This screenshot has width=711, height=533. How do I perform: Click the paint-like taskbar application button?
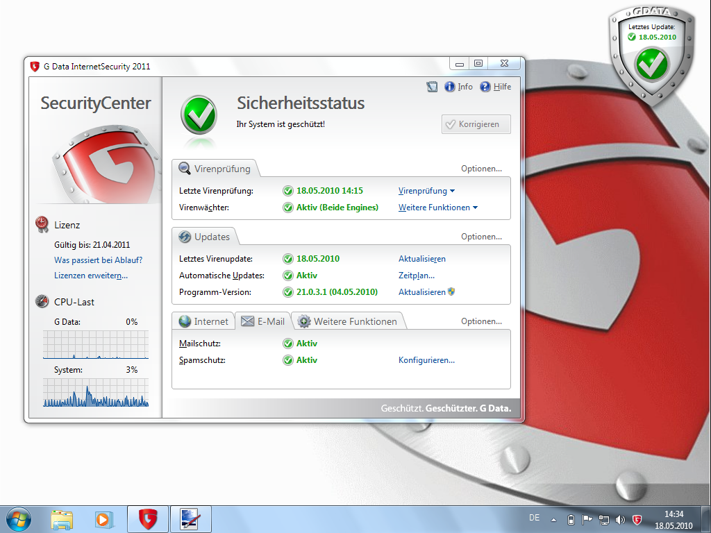(x=190, y=519)
